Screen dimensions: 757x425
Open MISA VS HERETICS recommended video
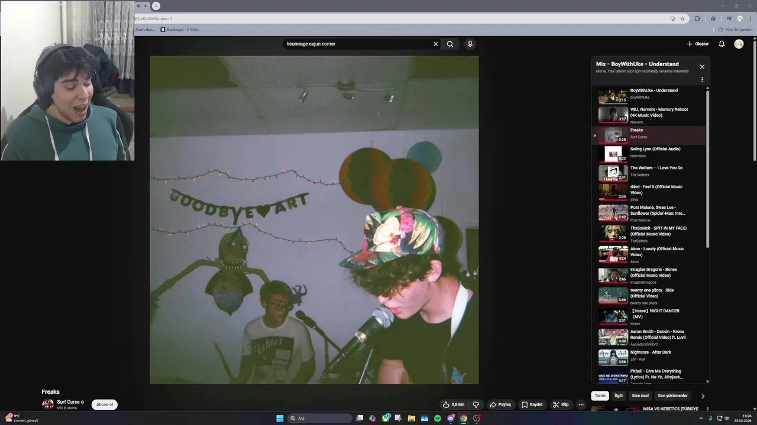670,408
